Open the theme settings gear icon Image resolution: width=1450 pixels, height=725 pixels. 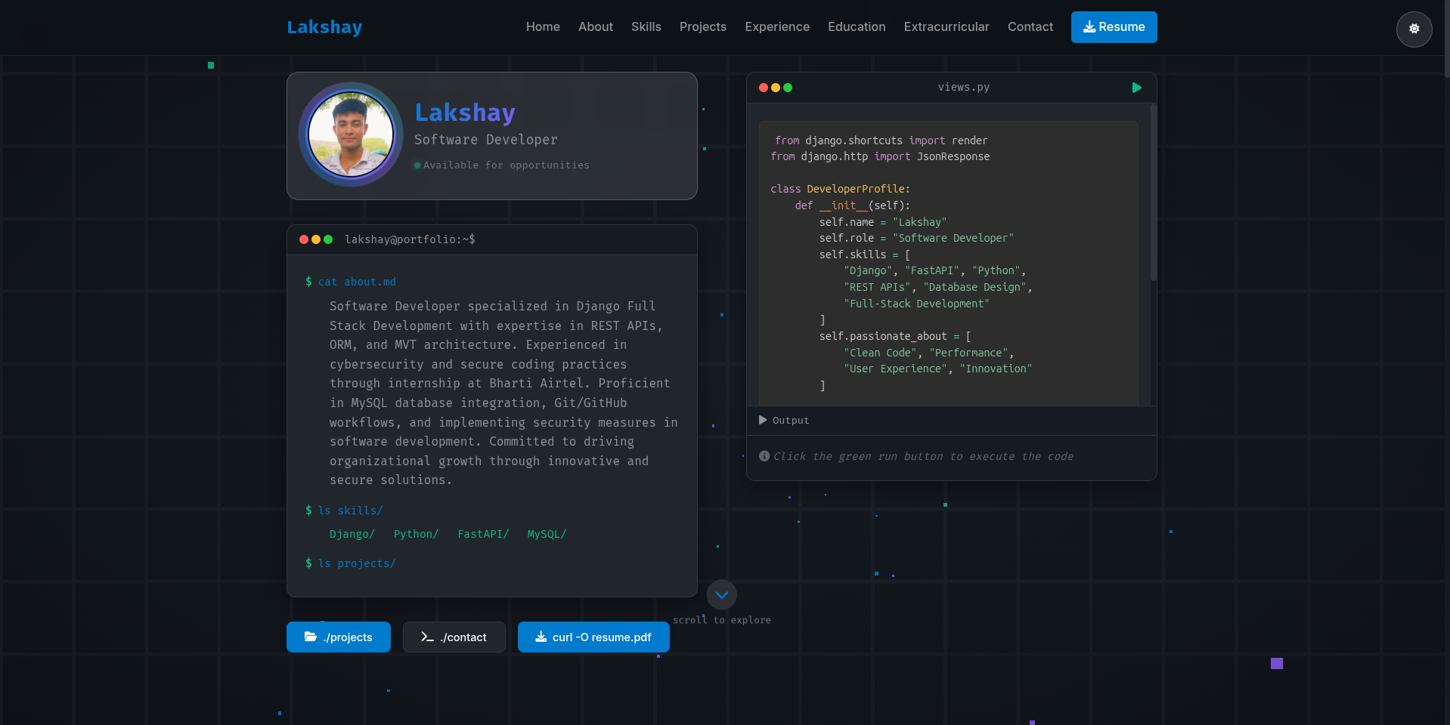tap(1413, 29)
